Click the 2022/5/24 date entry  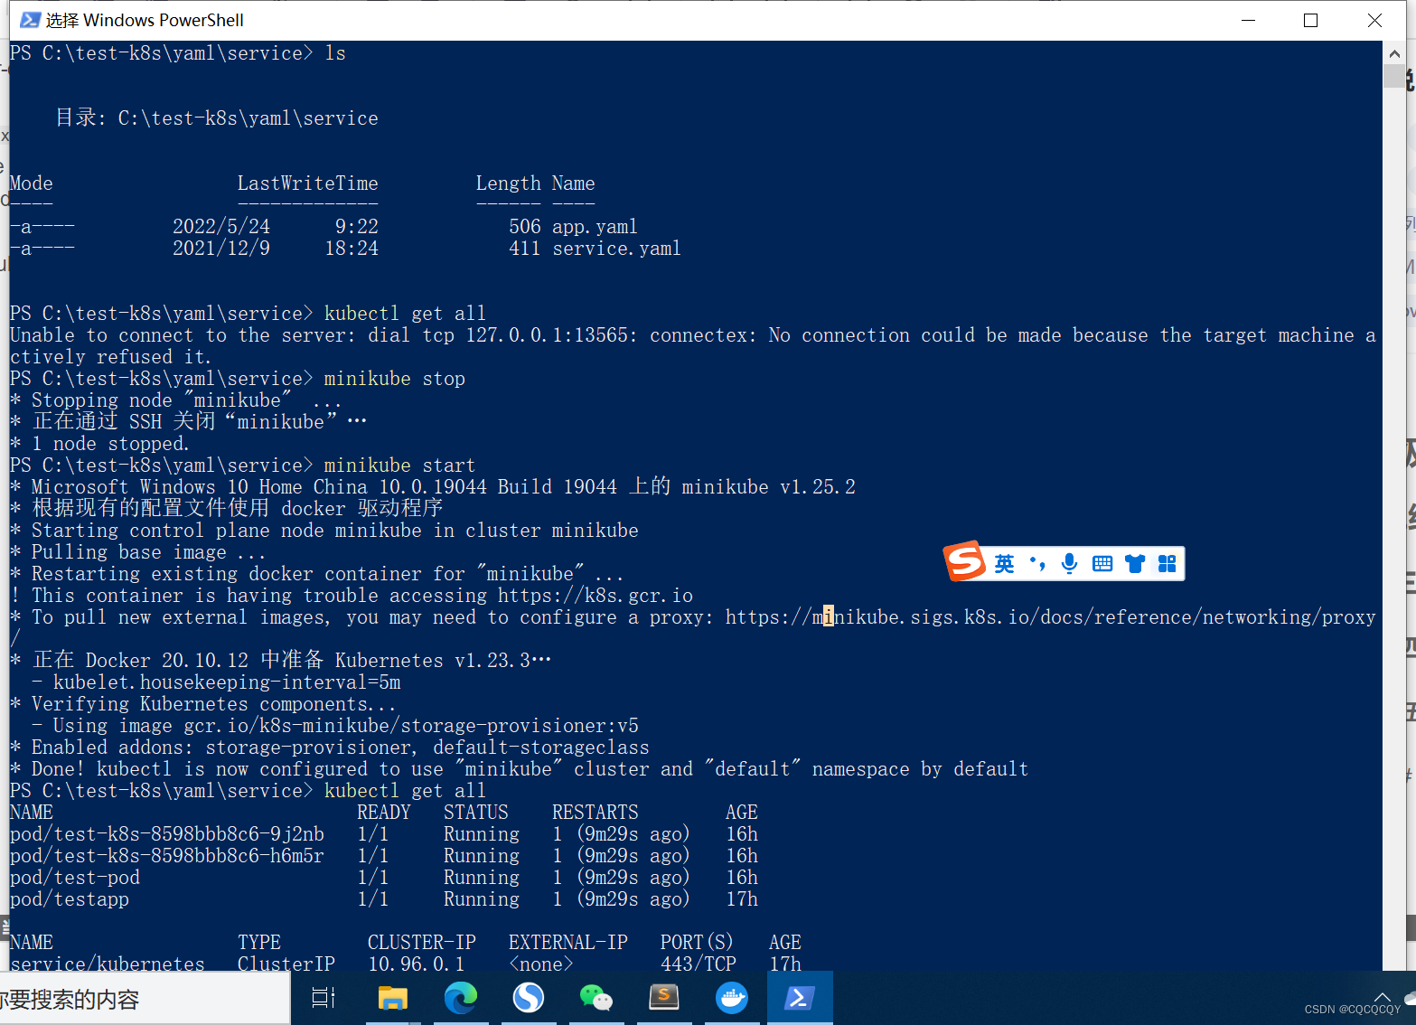pos(221,227)
